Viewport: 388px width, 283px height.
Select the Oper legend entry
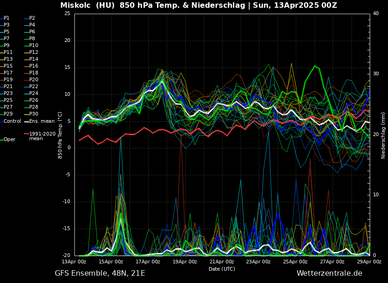(9, 140)
